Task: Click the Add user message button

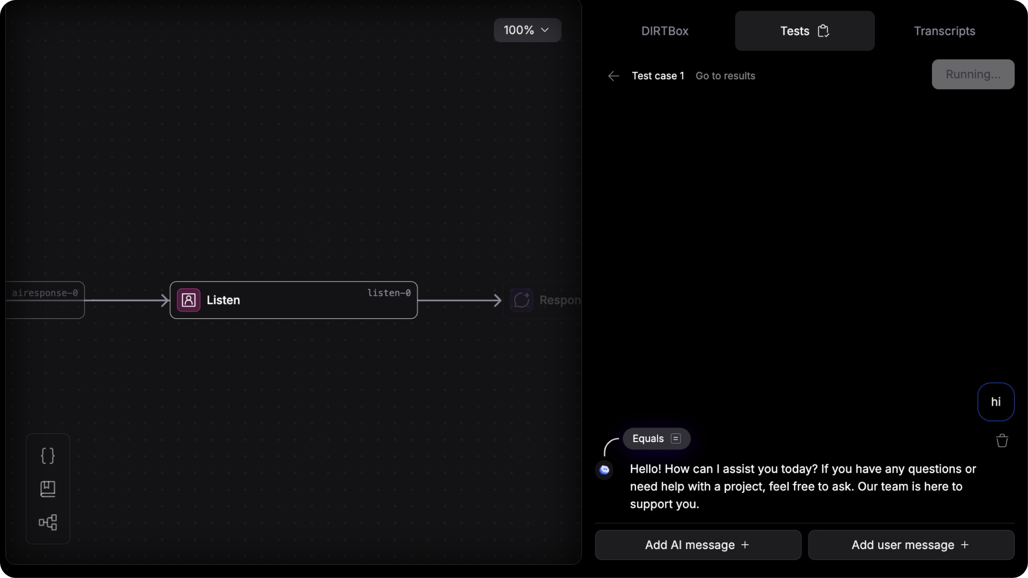Action: (911, 545)
